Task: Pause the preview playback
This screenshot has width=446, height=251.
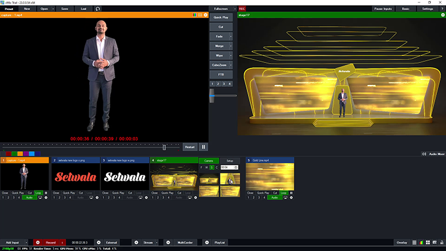Action: coord(203,147)
